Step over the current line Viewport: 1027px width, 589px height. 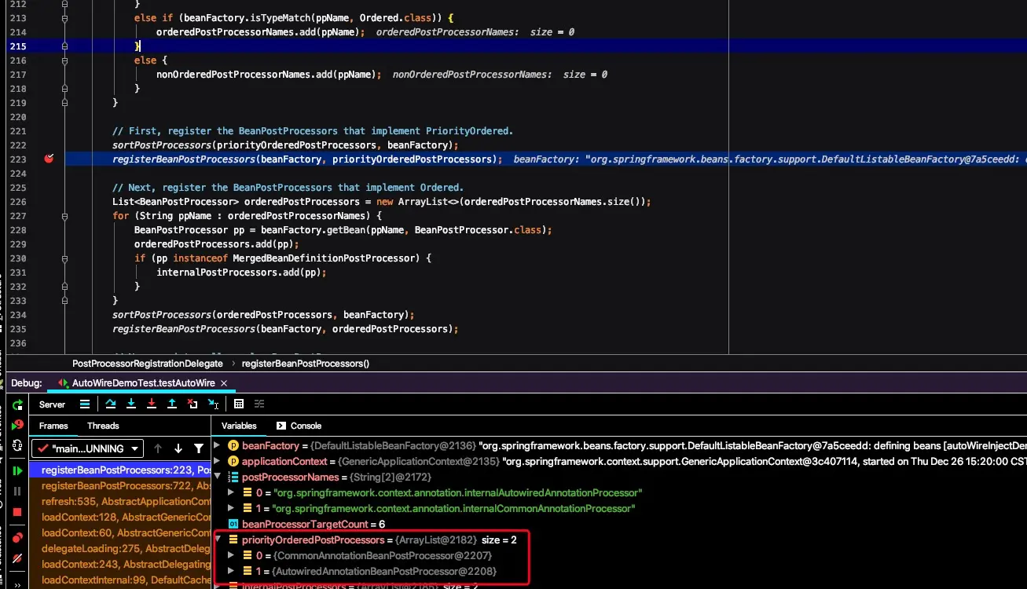coord(111,404)
